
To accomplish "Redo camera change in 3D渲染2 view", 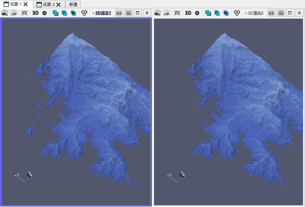I will coord(166,13).
